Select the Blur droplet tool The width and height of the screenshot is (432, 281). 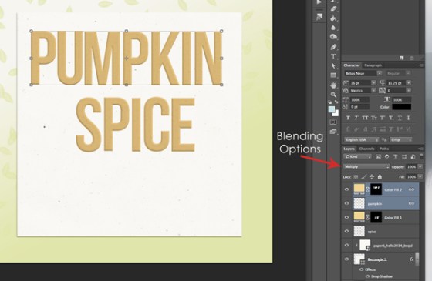tap(333, 28)
